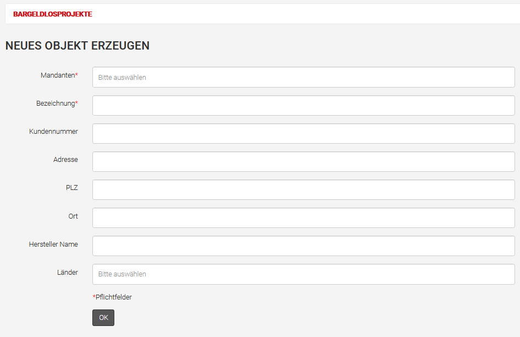This screenshot has height=337, width=520.
Task: Click the Pflichtfelder note text
Action: click(113, 297)
